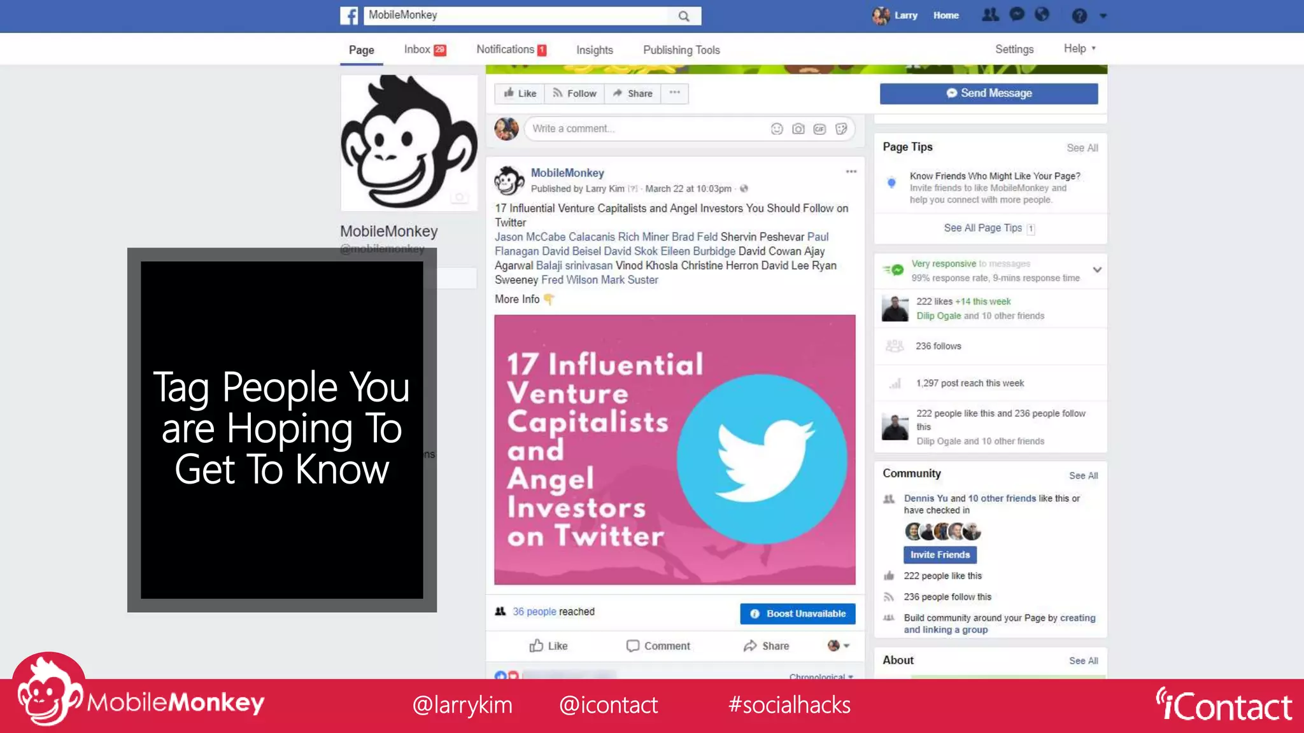
Task: Click the Send Message button
Action: 989,93
